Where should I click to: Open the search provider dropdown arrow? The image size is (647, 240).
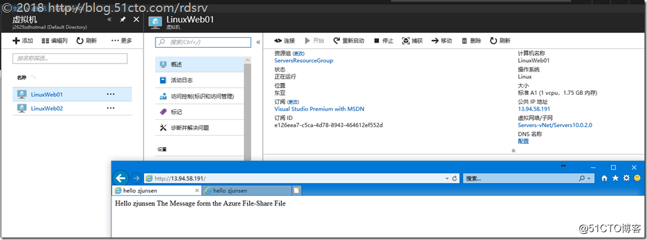point(589,178)
